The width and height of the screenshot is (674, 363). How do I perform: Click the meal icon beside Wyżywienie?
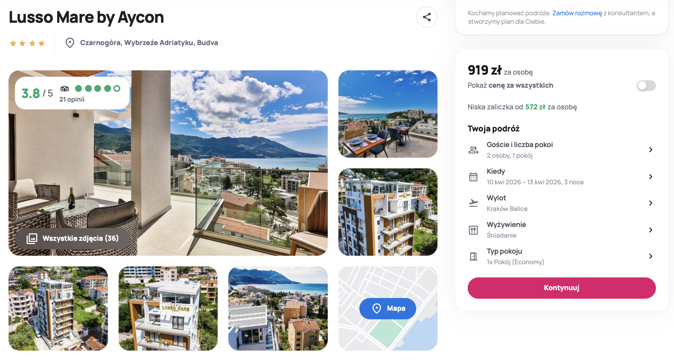[x=473, y=230]
